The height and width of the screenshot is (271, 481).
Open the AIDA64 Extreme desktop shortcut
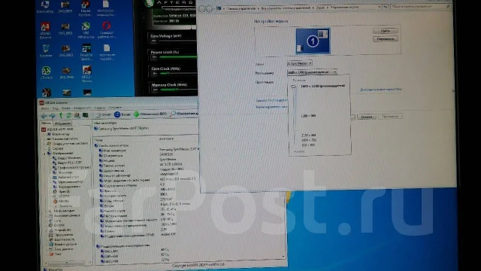coord(45,31)
